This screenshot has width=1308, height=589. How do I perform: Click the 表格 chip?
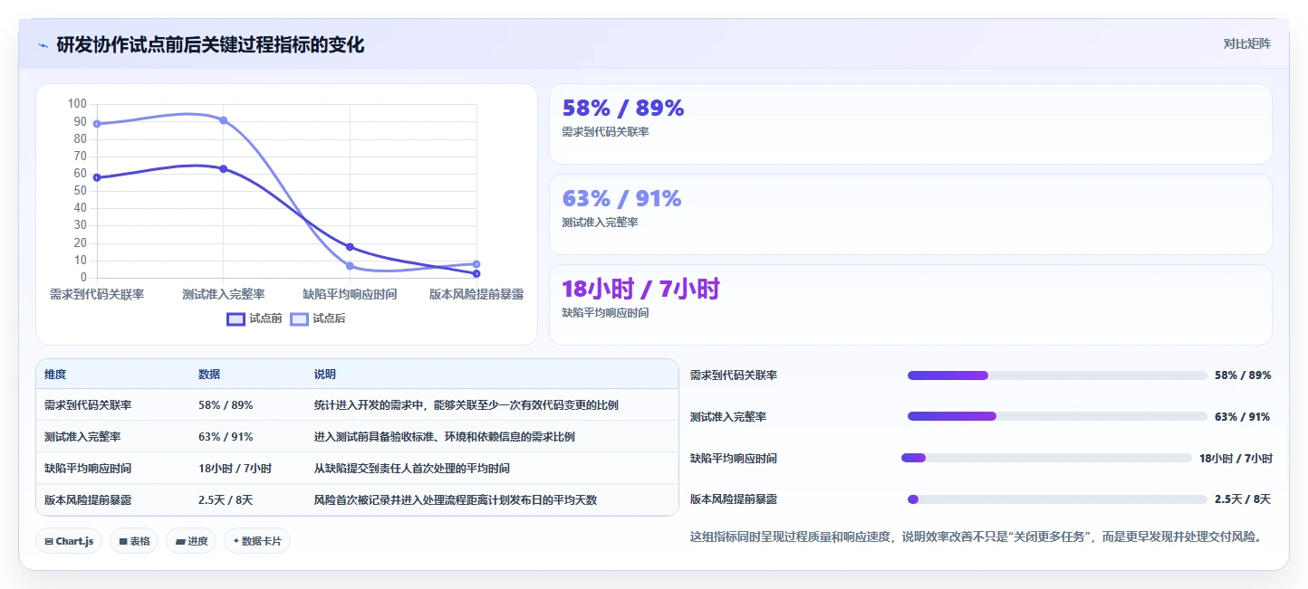point(135,541)
